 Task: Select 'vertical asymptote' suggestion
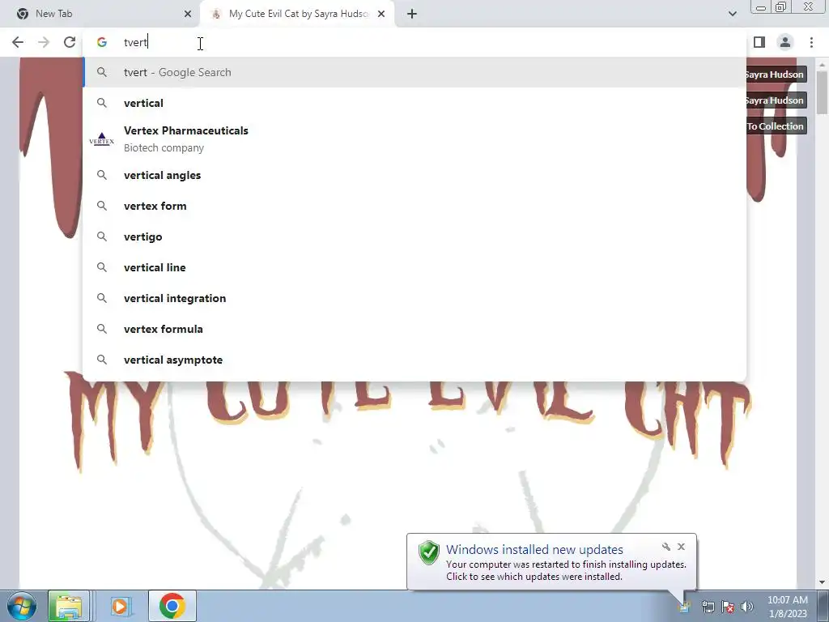414,360
